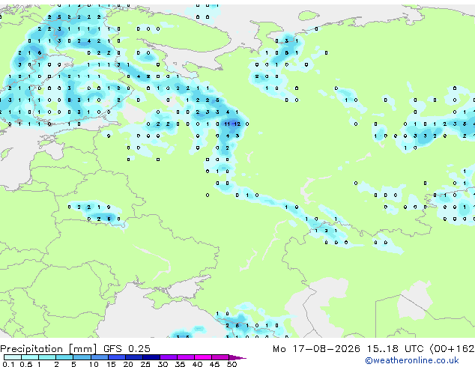Click the date 'Mo 17-08-2026'
475x367 pixels.
tap(316, 349)
